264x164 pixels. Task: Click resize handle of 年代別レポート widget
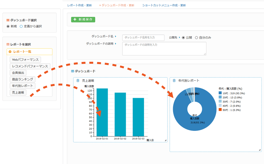point(260,150)
